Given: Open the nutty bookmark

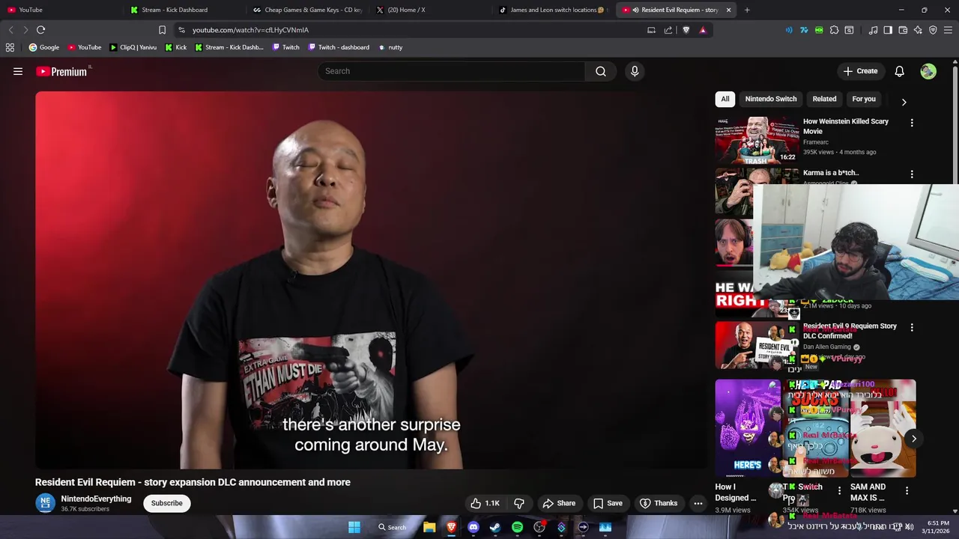Looking at the screenshot, I should 390,47.
